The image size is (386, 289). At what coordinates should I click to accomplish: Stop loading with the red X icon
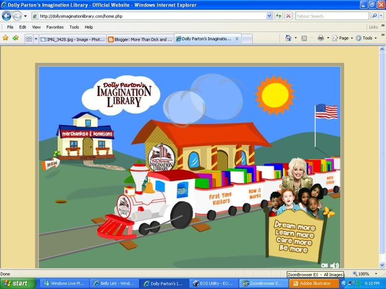point(288,16)
